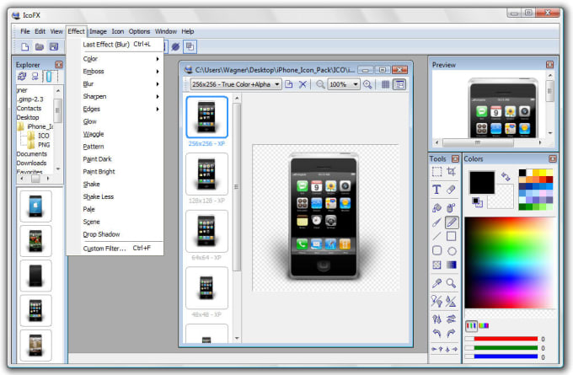Viewport: 573px width, 375px height.
Task: Open the 256x256 True Color+Alpha dropdown
Action: (236, 84)
